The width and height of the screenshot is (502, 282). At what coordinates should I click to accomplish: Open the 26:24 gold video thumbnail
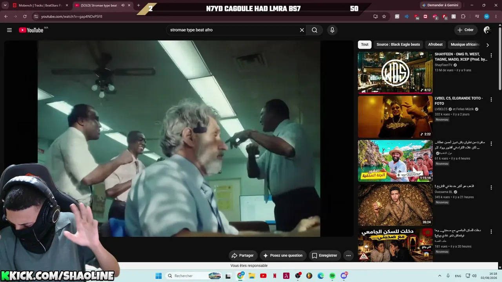[x=395, y=204]
